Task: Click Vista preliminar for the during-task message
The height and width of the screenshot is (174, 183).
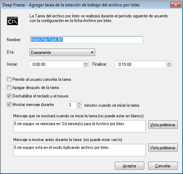Action: pyautogui.click(x=163, y=148)
